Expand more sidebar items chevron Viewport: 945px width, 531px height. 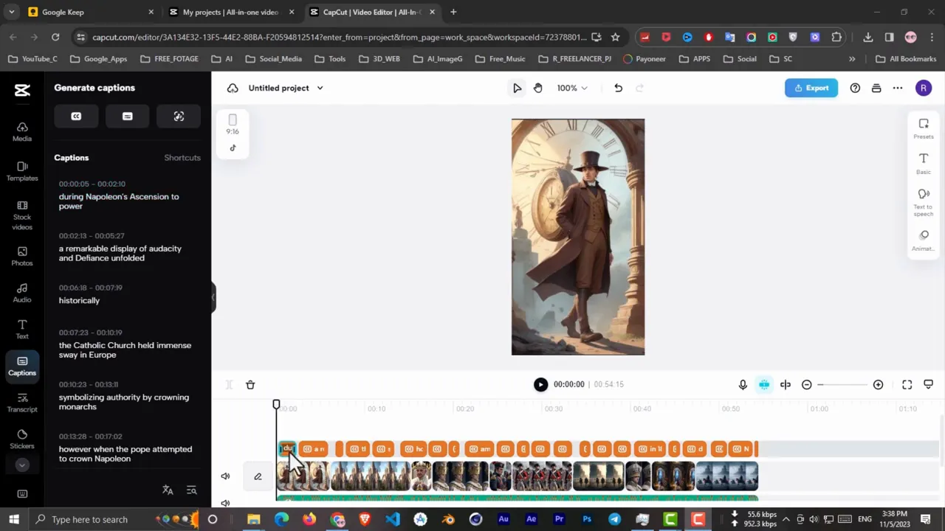point(22,465)
